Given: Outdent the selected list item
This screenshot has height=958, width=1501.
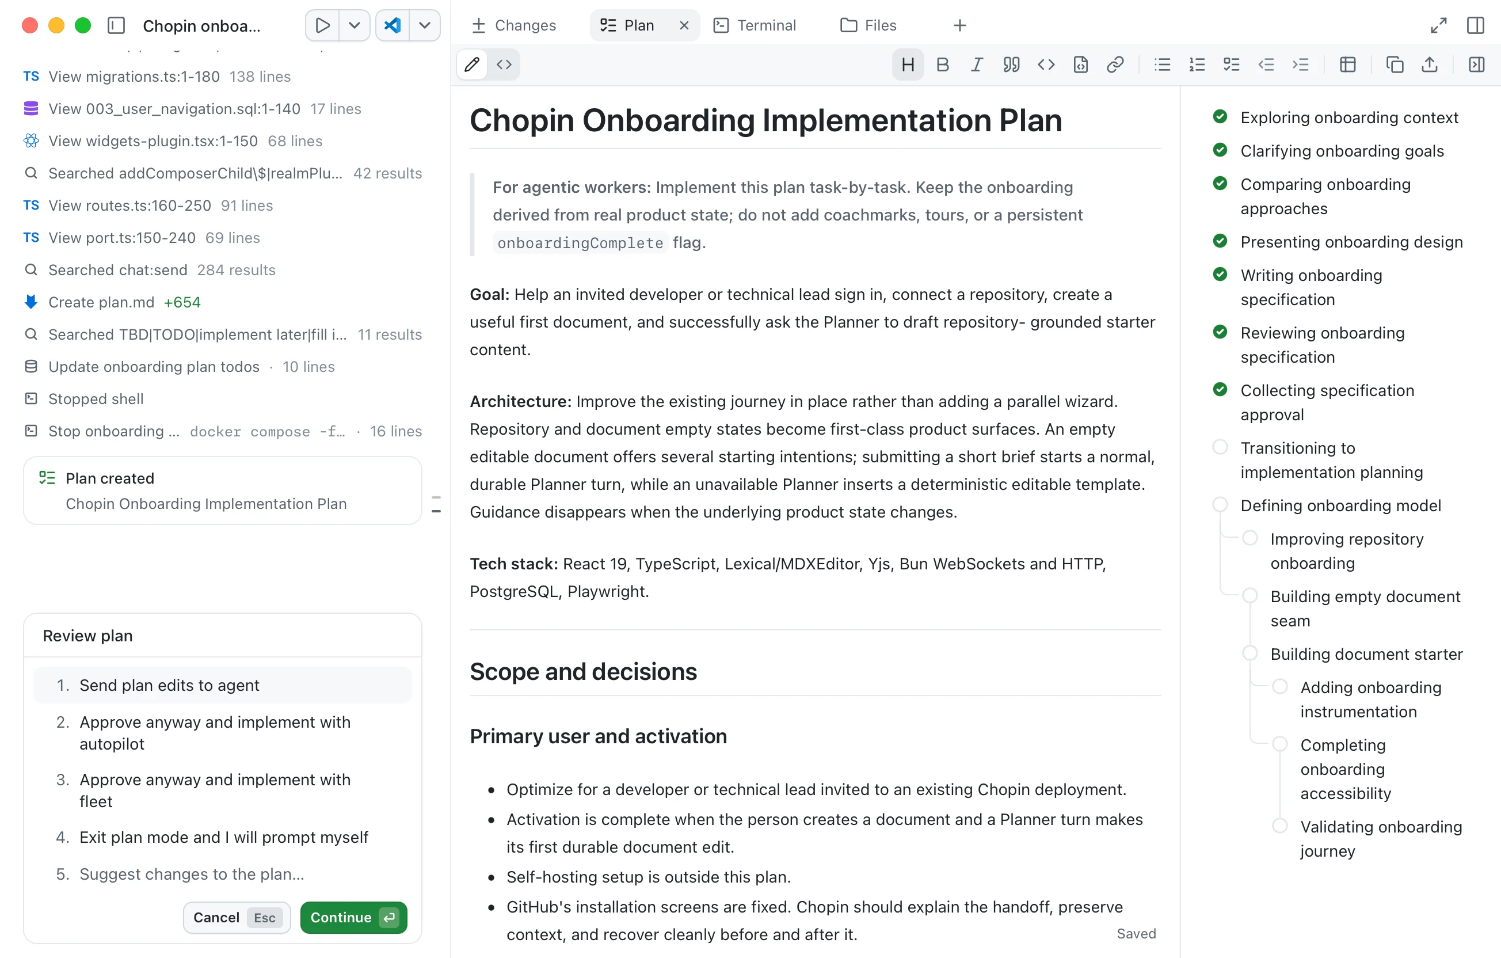Looking at the screenshot, I should [1266, 64].
